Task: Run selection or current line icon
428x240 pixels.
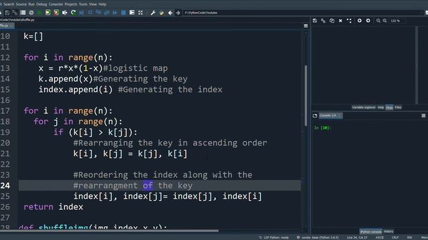Action: [x=65, y=13]
